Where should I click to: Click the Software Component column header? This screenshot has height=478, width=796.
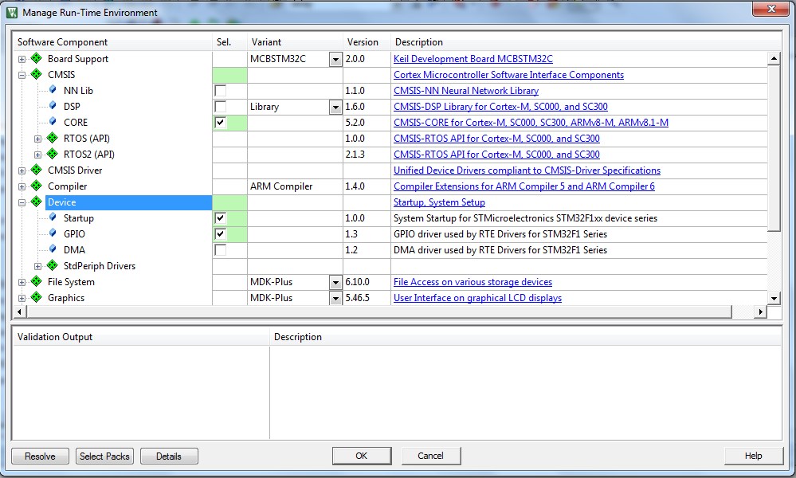pyautogui.click(x=112, y=42)
